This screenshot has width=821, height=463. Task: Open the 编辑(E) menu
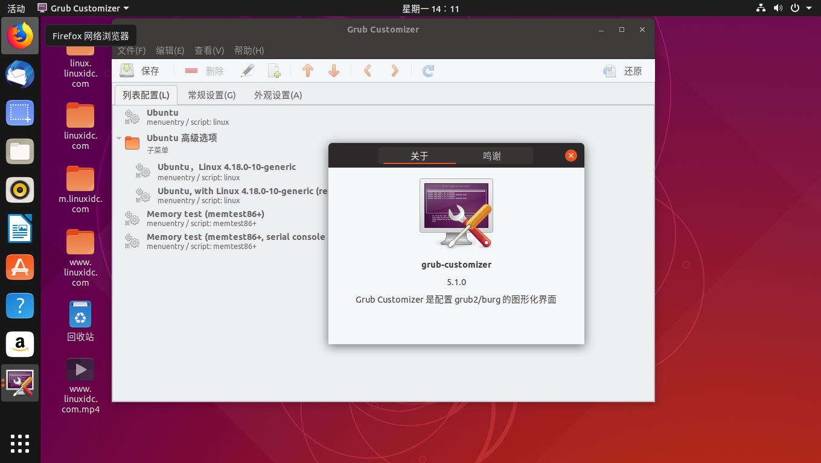pyautogui.click(x=170, y=51)
